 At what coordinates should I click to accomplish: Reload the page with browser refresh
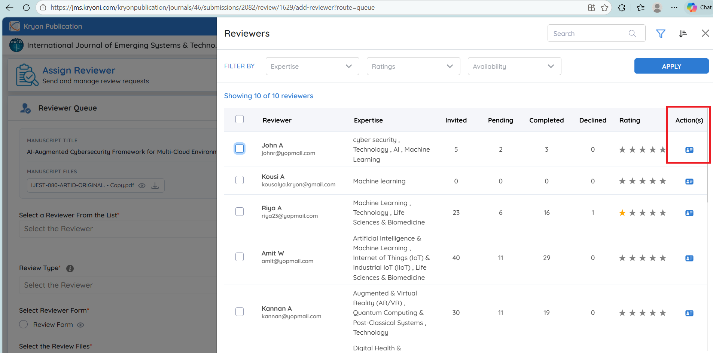coord(26,7)
